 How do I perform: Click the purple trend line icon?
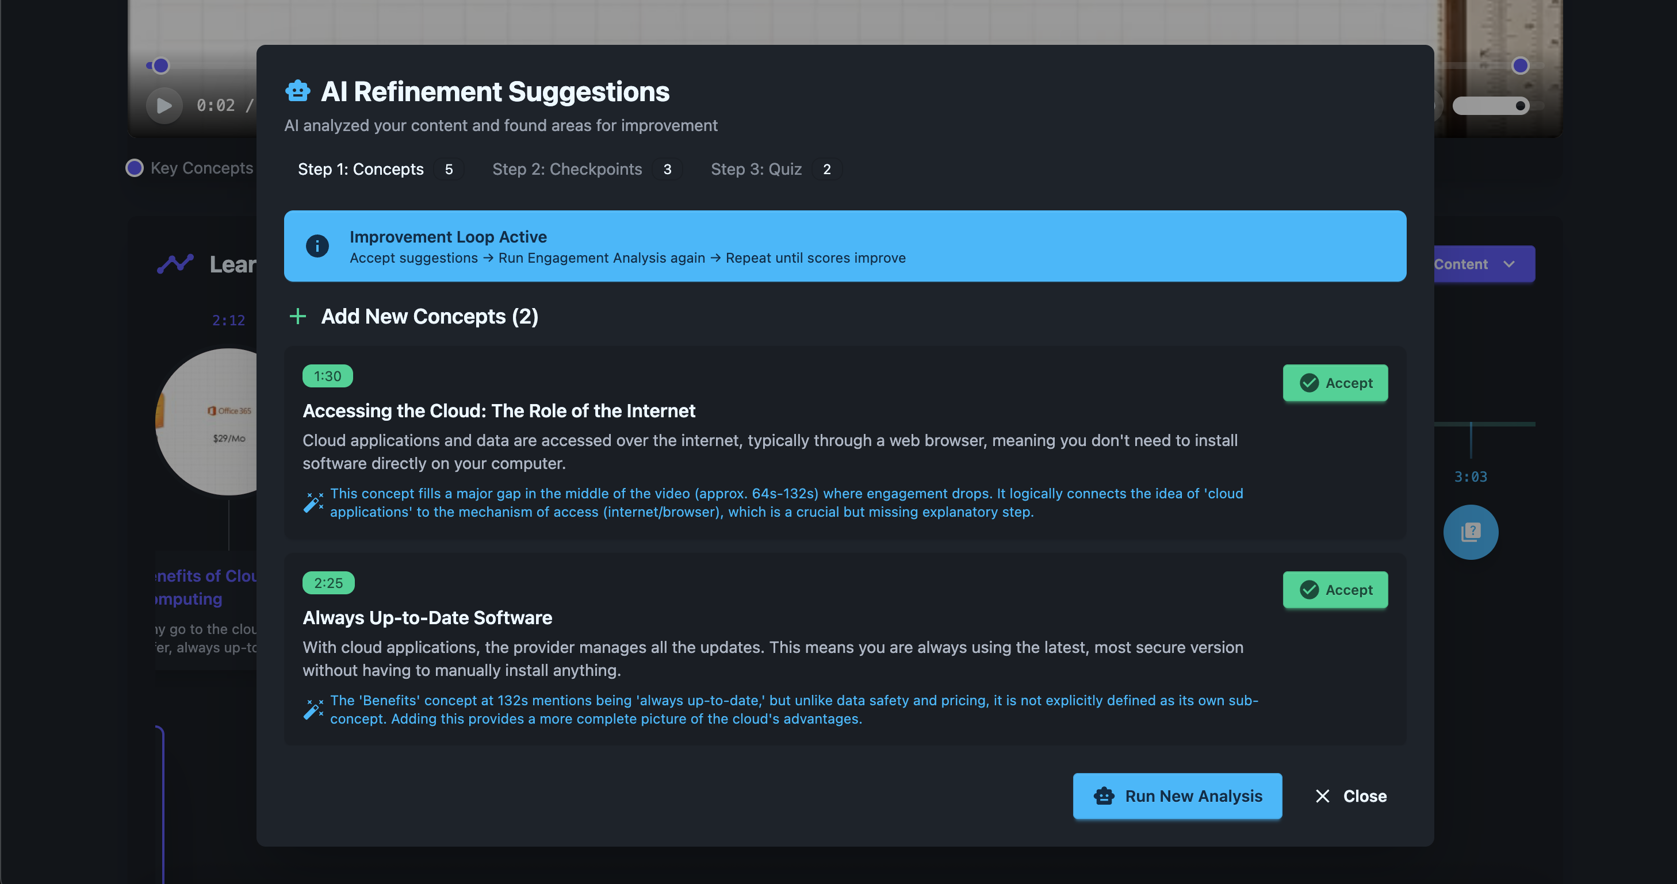(x=175, y=264)
